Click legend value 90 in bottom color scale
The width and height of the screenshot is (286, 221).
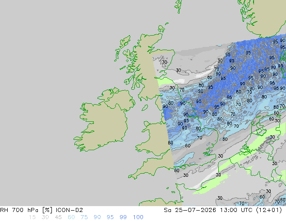click(97, 217)
